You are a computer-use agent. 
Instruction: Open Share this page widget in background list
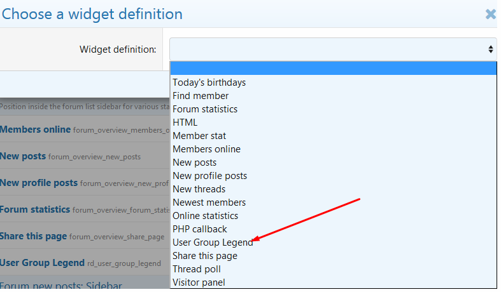33,236
